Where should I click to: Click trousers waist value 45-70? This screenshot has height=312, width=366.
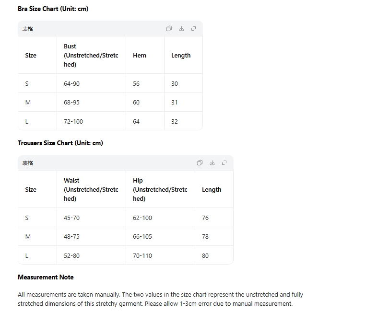pos(72,218)
